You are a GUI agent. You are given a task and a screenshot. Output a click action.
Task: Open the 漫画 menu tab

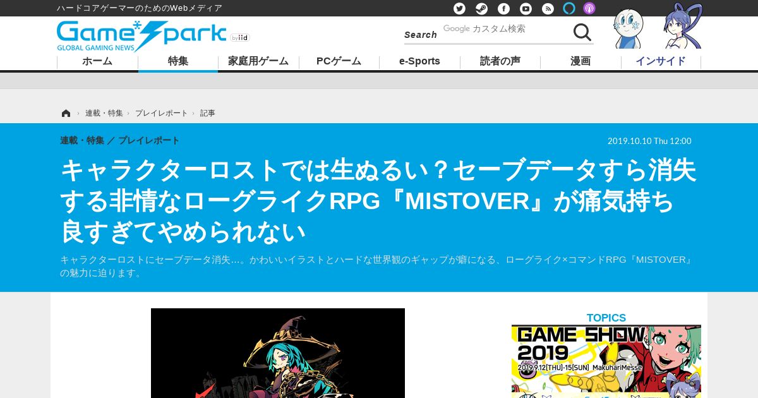581,61
